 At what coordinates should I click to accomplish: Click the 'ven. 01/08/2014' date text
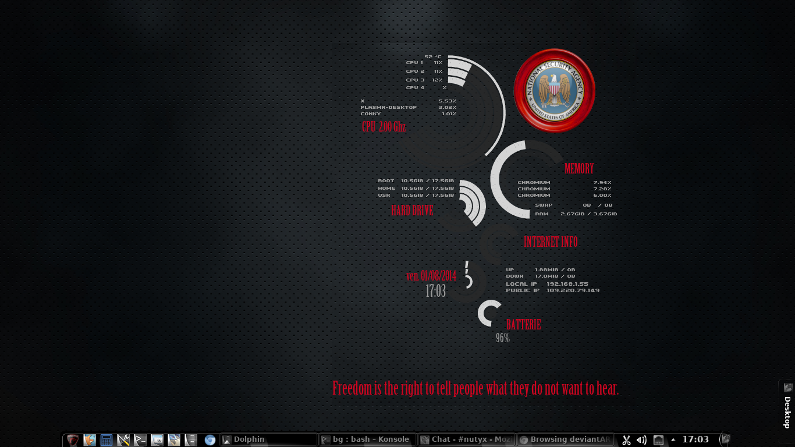[x=431, y=276]
